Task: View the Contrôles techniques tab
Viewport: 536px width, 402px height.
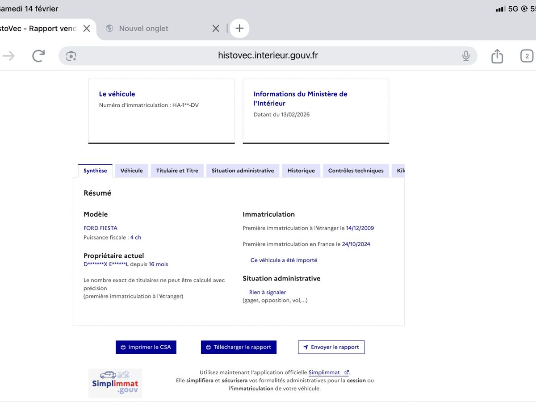Action: (356, 171)
